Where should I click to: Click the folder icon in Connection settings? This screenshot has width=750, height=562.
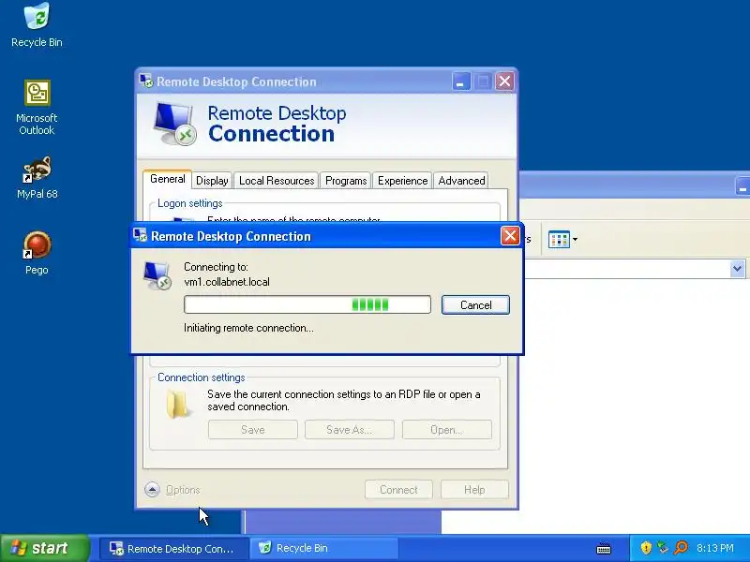pos(177,404)
